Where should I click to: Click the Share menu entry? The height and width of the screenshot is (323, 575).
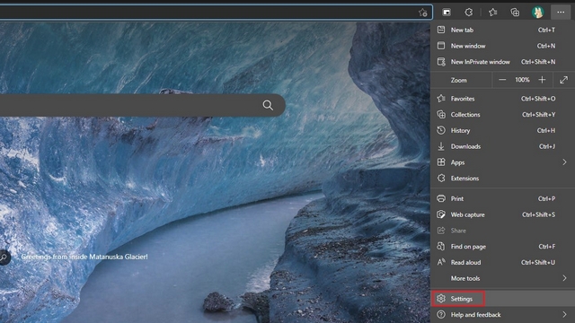click(x=502, y=231)
